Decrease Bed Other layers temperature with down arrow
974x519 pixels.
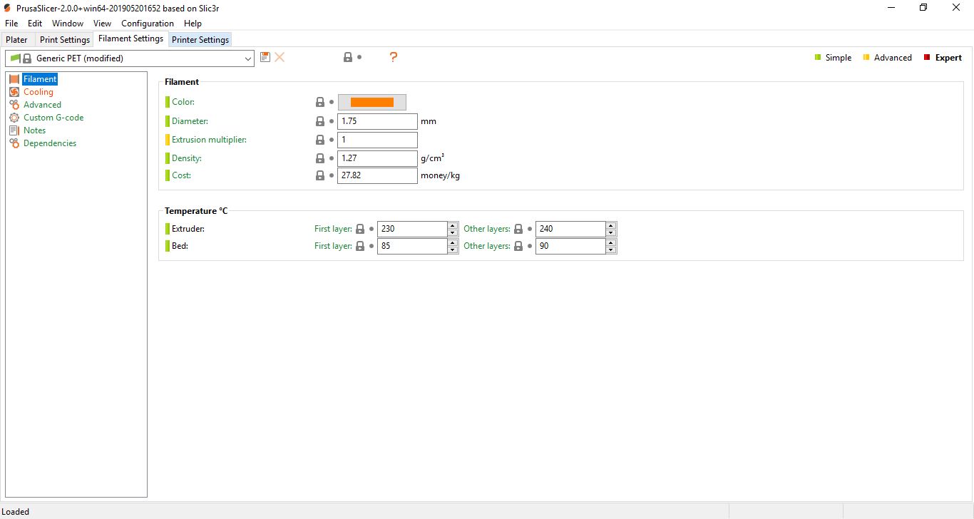(x=611, y=250)
